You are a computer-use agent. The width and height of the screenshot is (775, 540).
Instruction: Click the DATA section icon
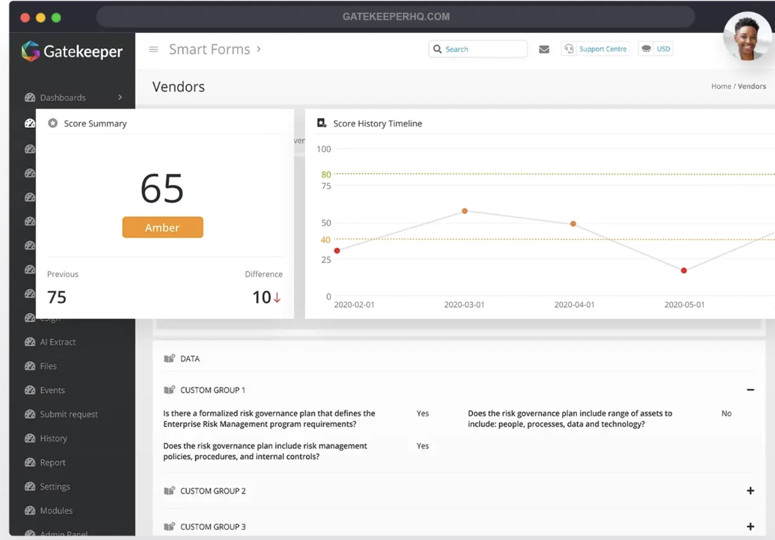click(x=169, y=359)
